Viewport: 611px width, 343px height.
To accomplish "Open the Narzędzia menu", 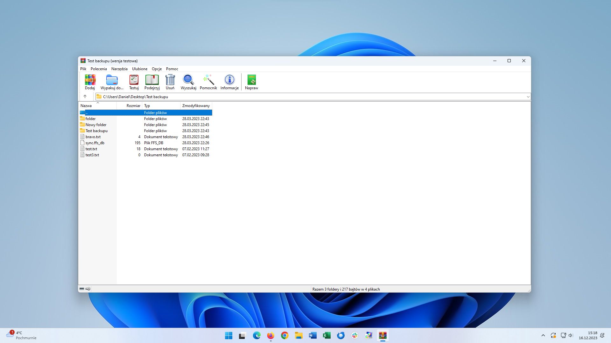I will (x=119, y=69).
